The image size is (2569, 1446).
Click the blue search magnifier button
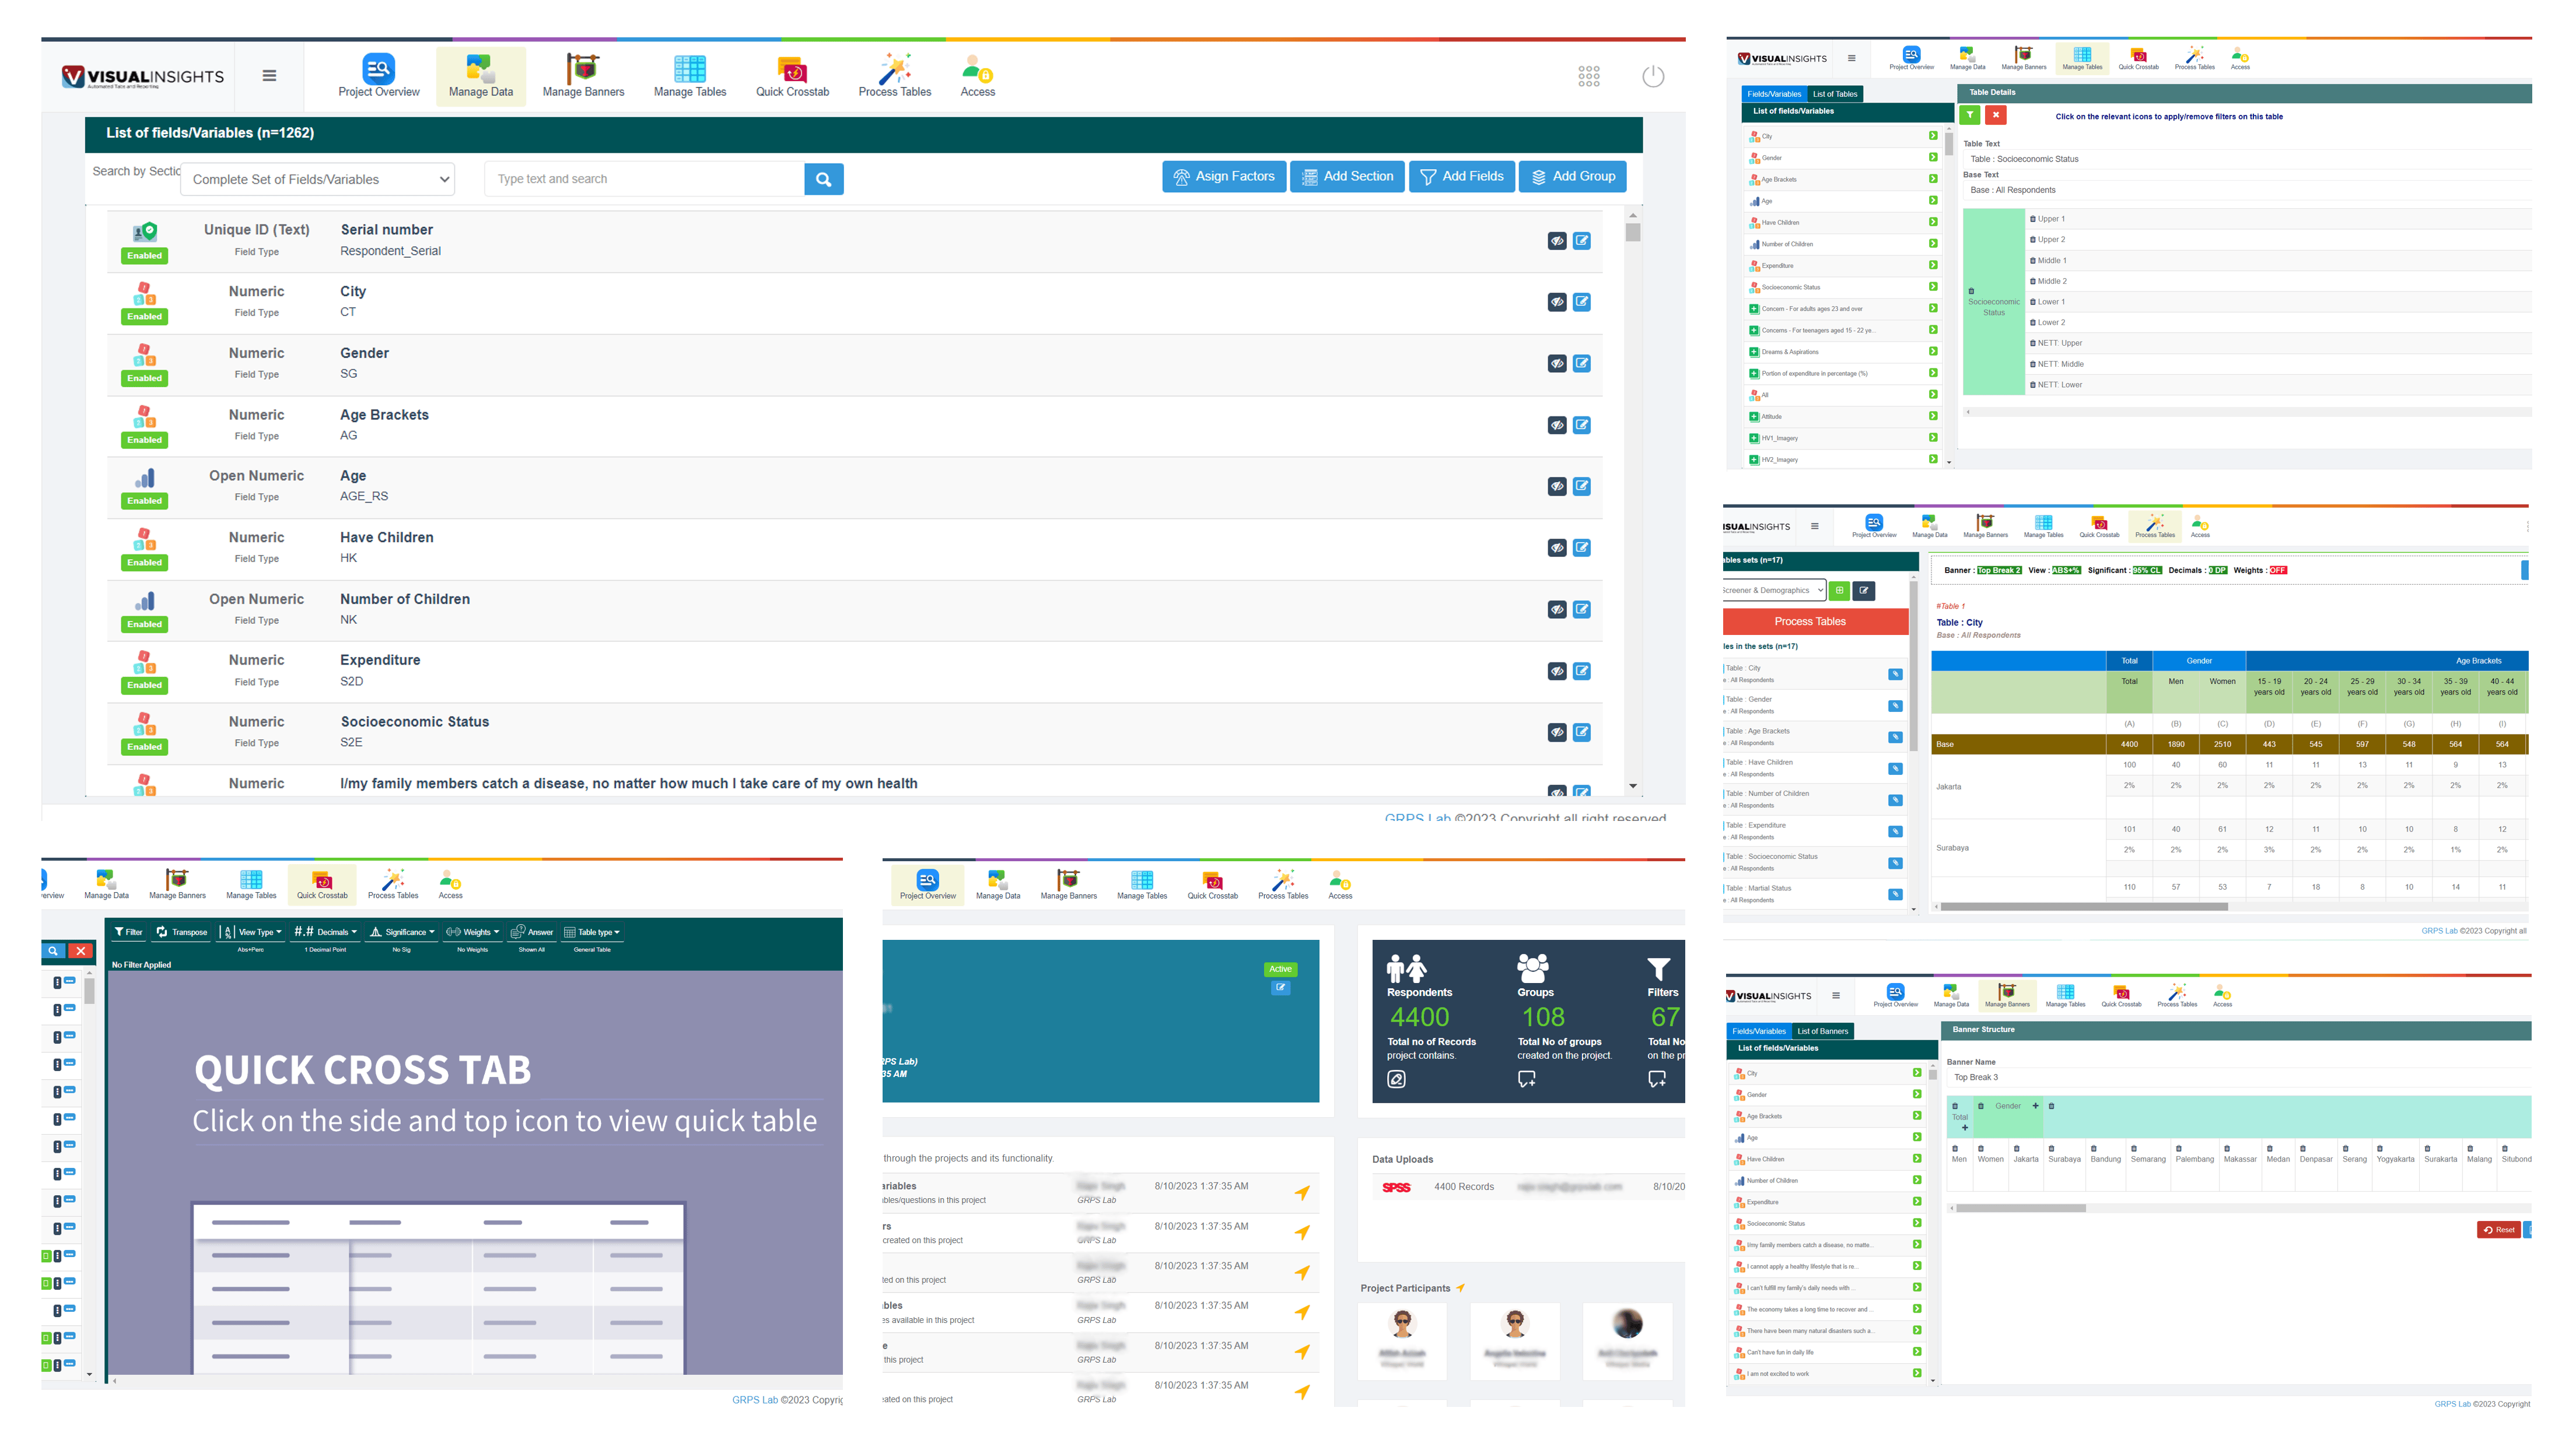coord(824,180)
